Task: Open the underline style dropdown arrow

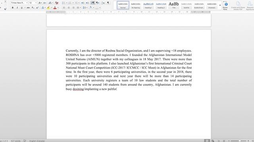Action: coord(25,8)
